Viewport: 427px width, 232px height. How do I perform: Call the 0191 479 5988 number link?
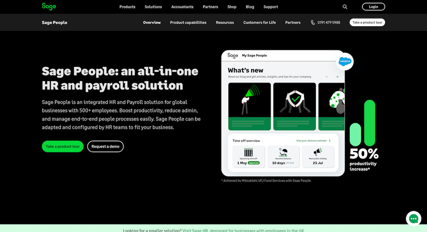click(329, 23)
